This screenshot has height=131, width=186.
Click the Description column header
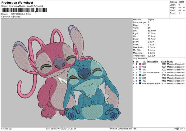153,61
